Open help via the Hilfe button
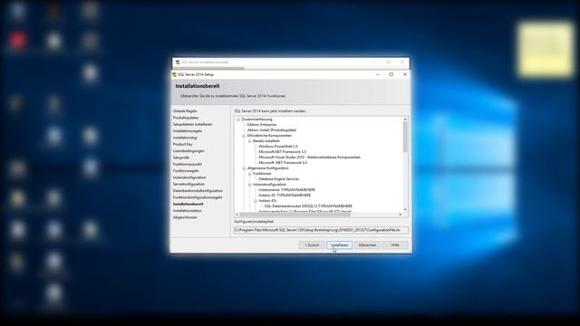The image size is (580, 326). (x=395, y=245)
